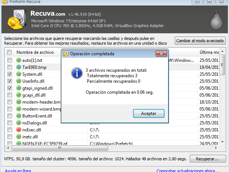Toggle the select-all checkbox in the header
The width and height of the screenshot is (229, 172).
[x=10, y=52]
